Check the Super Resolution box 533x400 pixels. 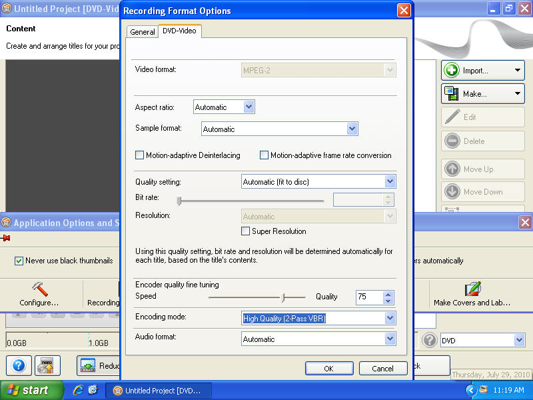[245, 231]
